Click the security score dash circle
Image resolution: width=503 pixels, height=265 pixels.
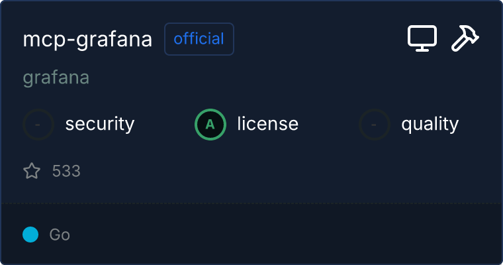click(x=38, y=124)
